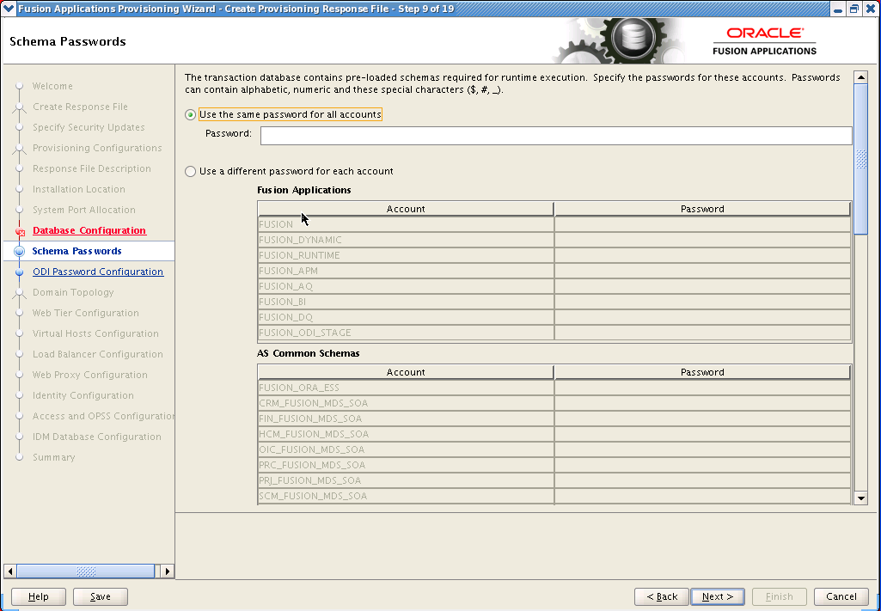The height and width of the screenshot is (611, 881).
Task: Open the Database Configuration step link
Action: click(x=89, y=230)
